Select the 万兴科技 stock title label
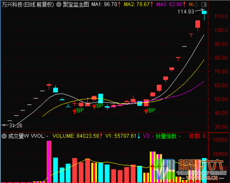 (x=28, y=4)
